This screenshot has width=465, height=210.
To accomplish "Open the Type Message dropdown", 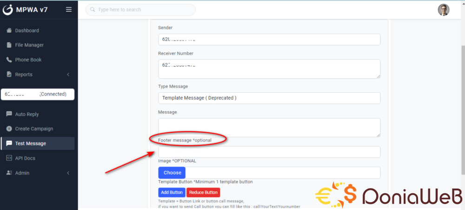I will [269, 98].
